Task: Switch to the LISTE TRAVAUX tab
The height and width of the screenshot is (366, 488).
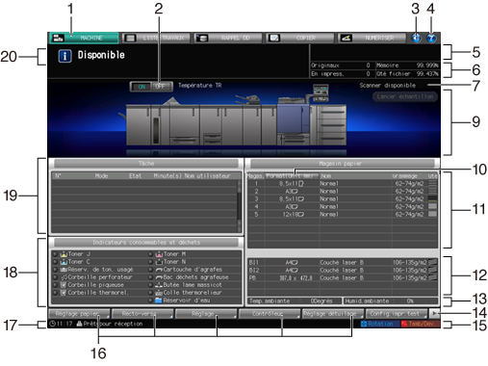Action: [156, 38]
